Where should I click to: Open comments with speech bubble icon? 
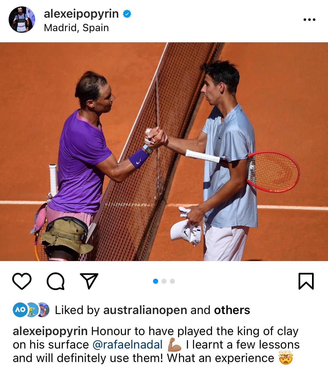pos(56,281)
